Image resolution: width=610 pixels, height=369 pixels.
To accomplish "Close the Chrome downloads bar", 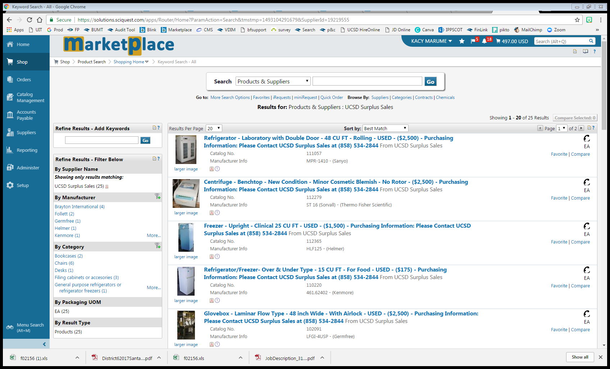I will click(x=600, y=357).
